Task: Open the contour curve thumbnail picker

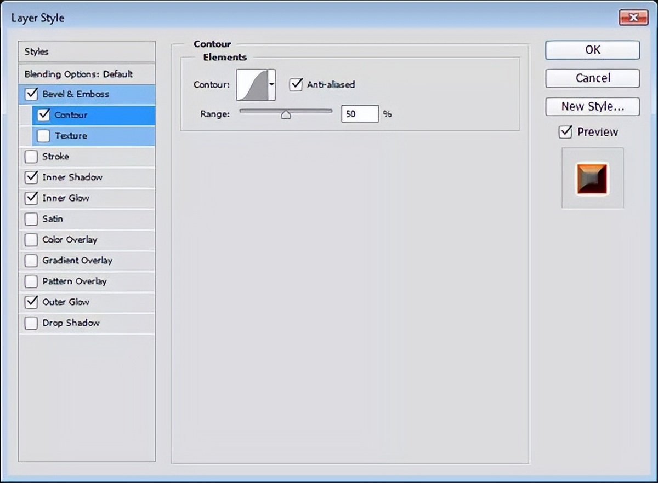Action: click(x=252, y=85)
